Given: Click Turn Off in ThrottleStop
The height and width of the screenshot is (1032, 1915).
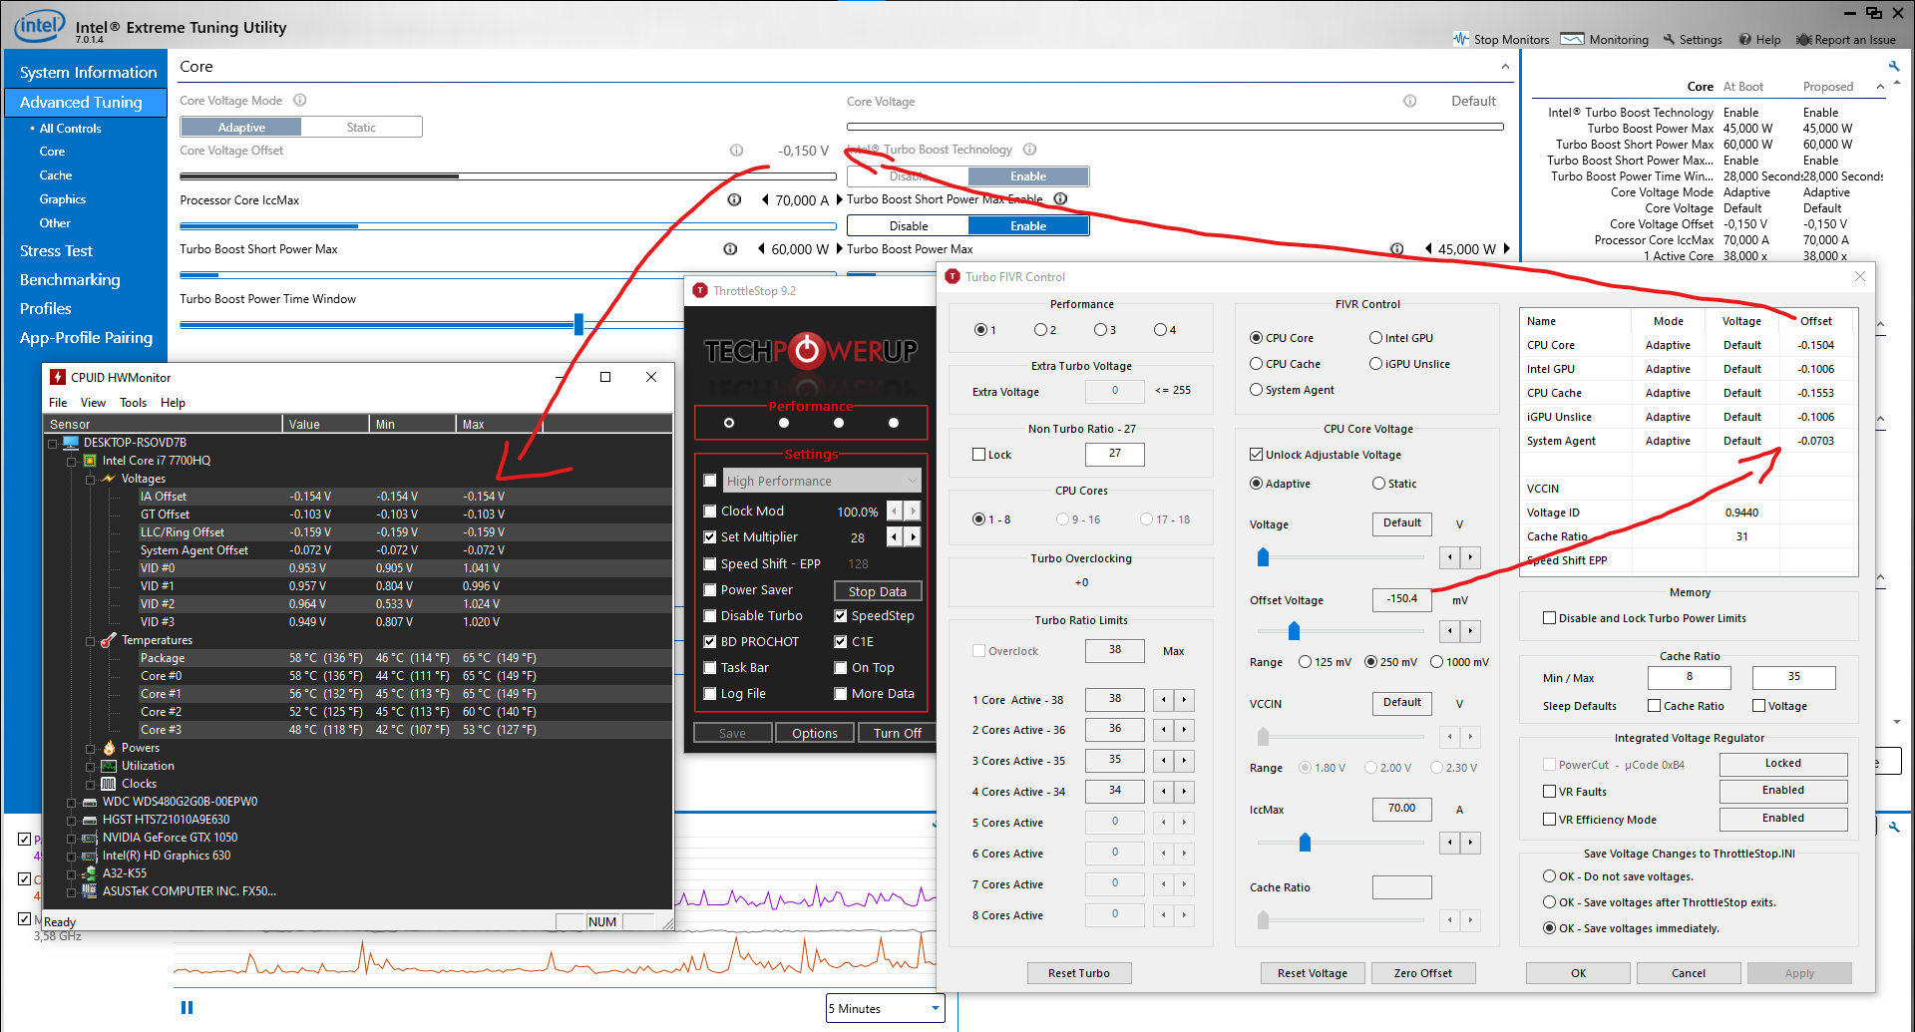Looking at the screenshot, I should coord(897,733).
